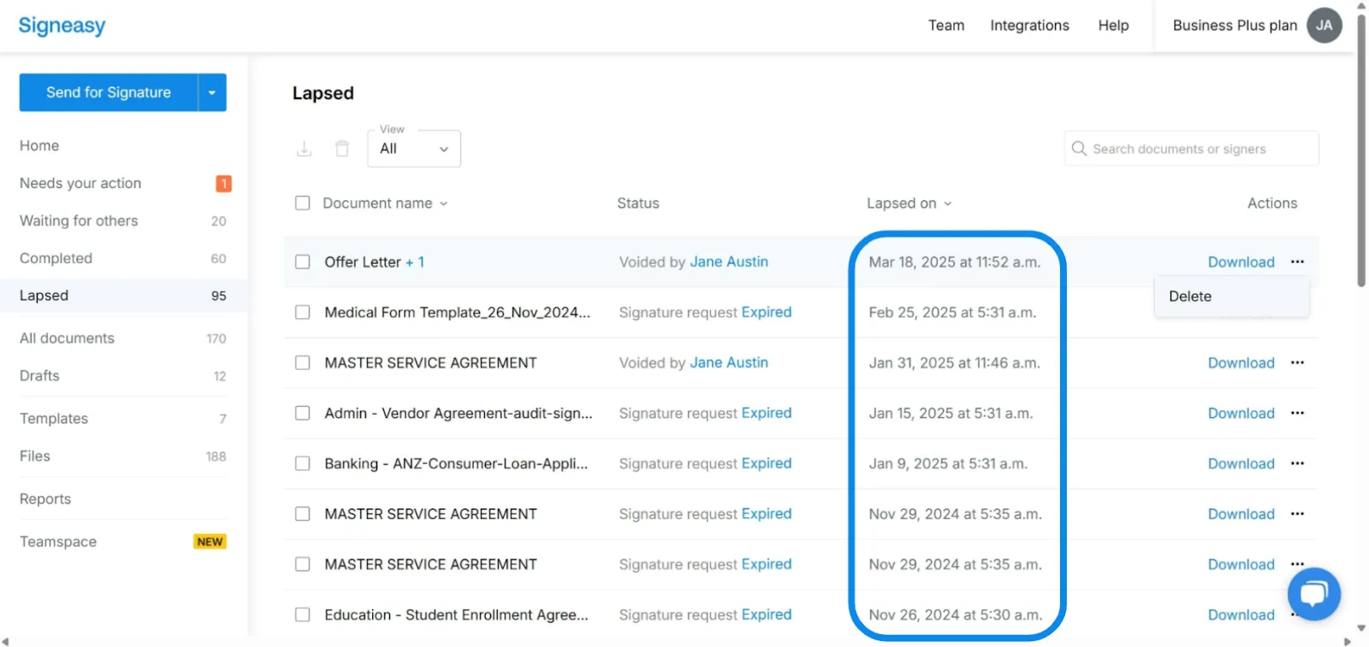Open Integrations in top navigation
The height and width of the screenshot is (647, 1369).
tap(1029, 26)
